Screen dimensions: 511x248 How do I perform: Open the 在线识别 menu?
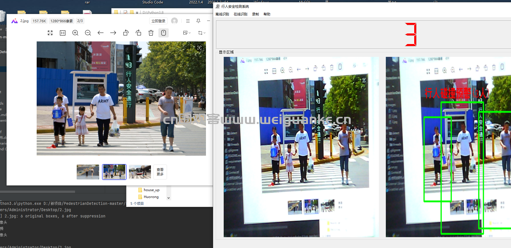pyautogui.click(x=241, y=14)
